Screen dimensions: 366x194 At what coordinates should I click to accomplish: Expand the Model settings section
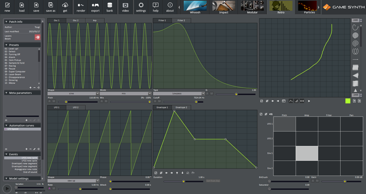pyautogui.click(x=6, y=178)
